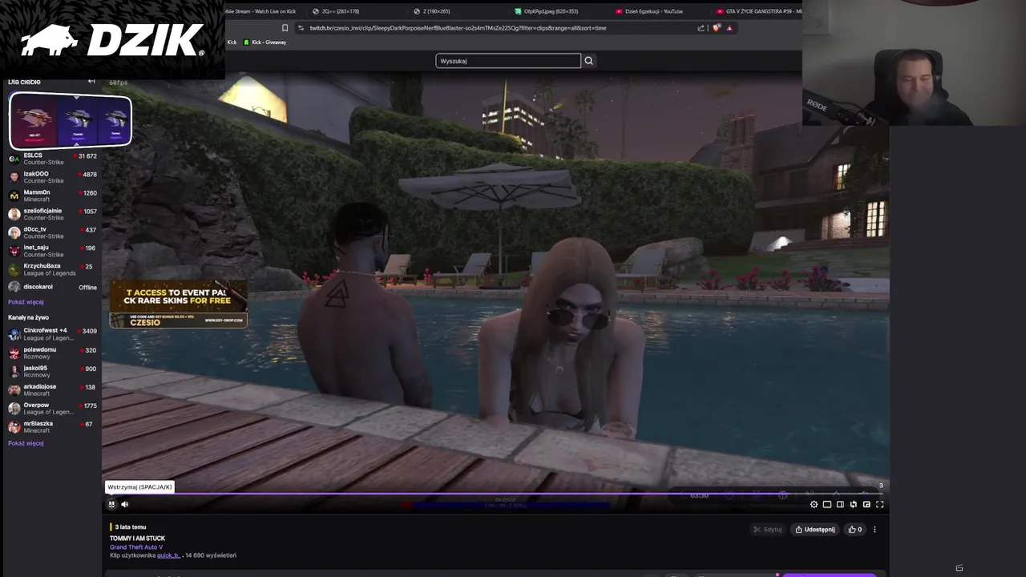
Task: Seek on the purple clip progress bar
Action: pyautogui.click(x=495, y=494)
